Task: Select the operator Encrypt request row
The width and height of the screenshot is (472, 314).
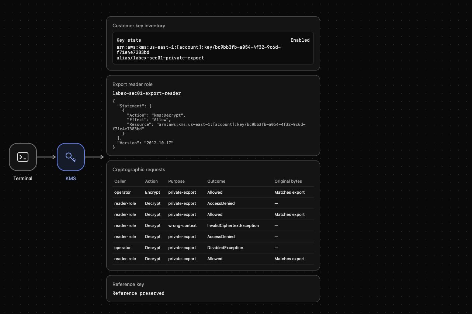Action: (213, 192)
